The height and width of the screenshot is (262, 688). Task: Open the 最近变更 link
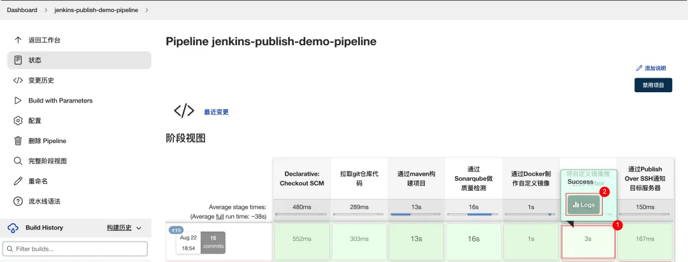coord(217,112)
